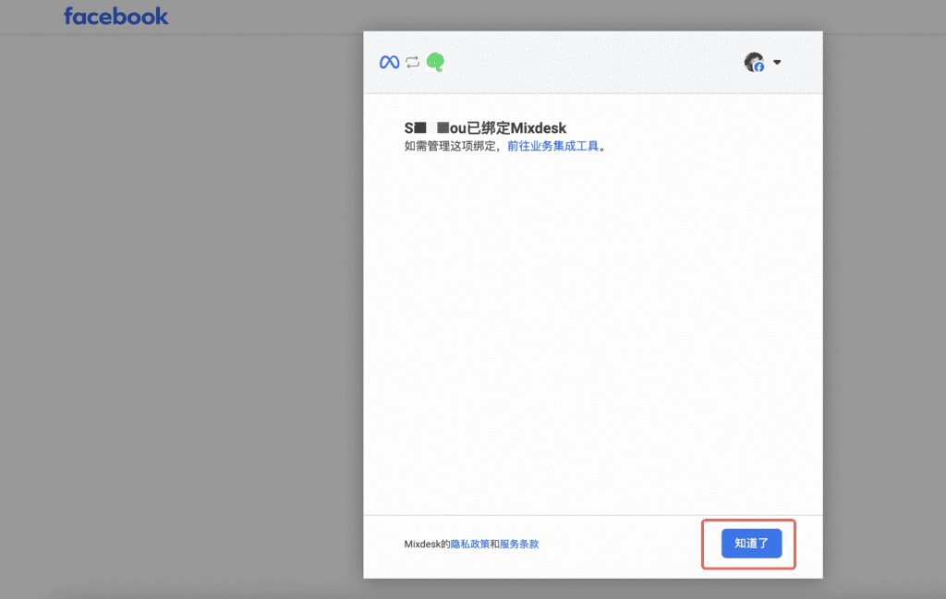Click the small Facebook badge on the avatar
The image size is (946, 599).
pos(759,67)
